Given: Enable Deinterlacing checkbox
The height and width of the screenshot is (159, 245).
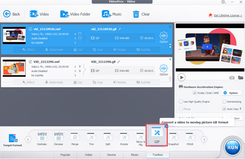Looking at the screenshot, I should (x=224, y=101).
